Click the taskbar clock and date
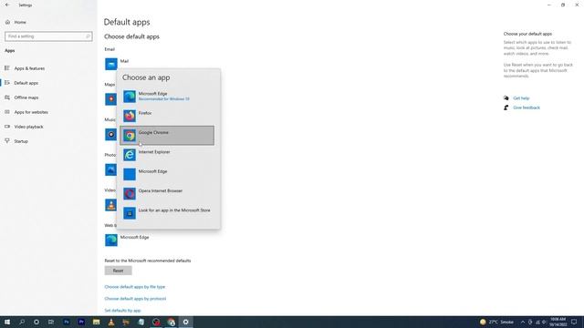 coord(558,322)
